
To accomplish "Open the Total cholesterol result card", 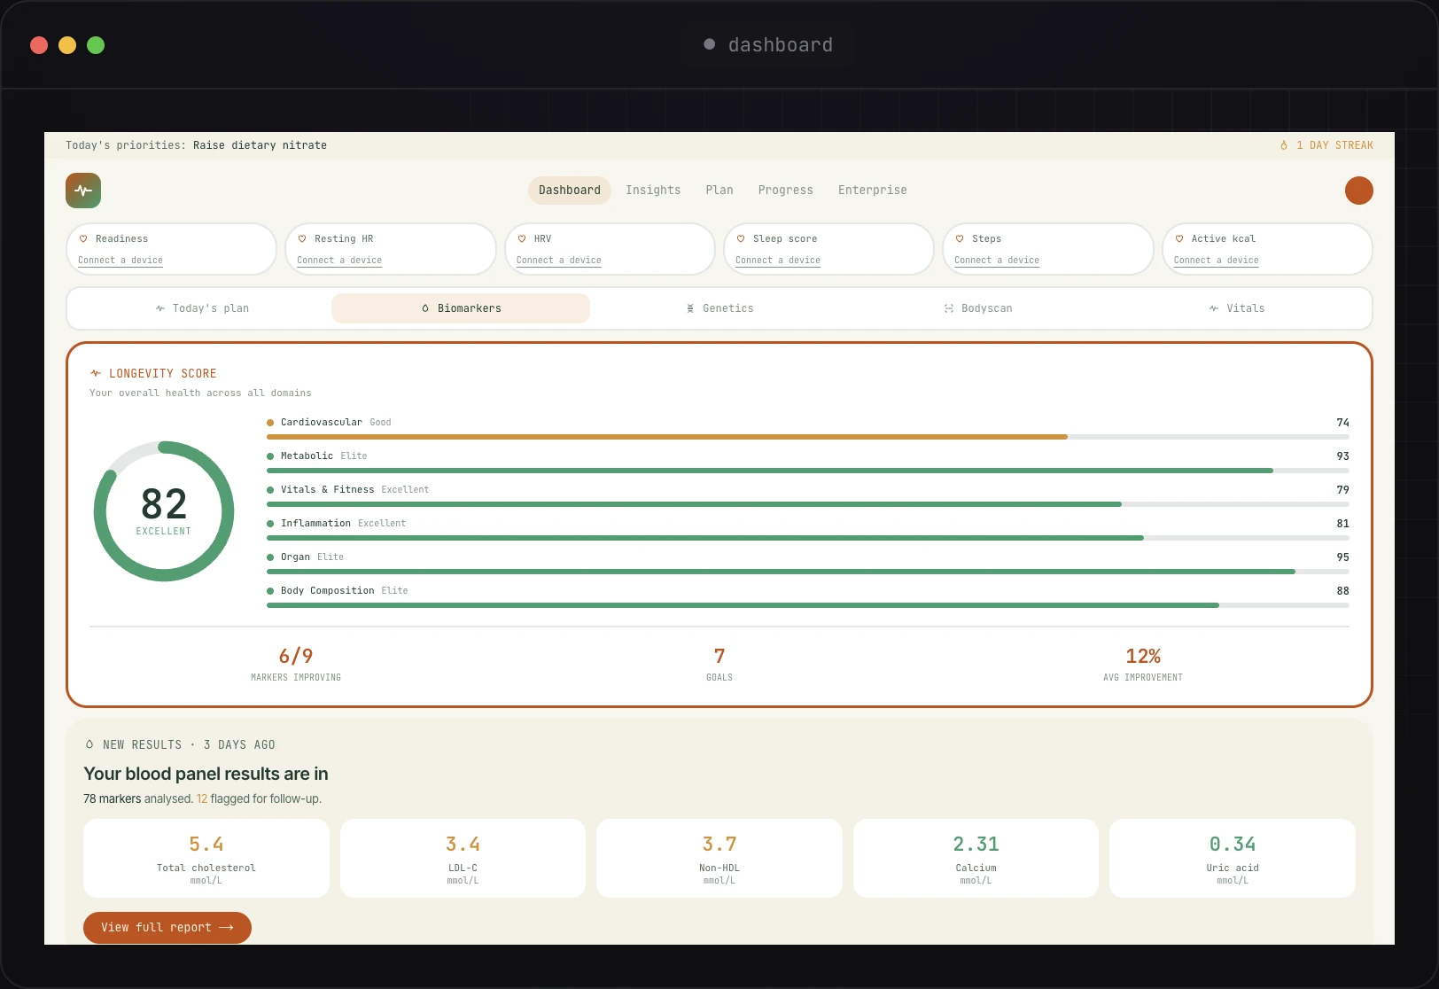I will point(206,858).
